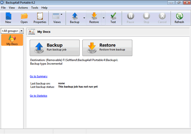Click the Last backup on 'none' value

point(61,83)
